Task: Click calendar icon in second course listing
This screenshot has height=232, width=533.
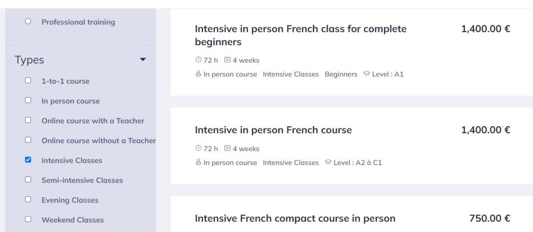Action: pyautogui.click(x=227, y=148)
